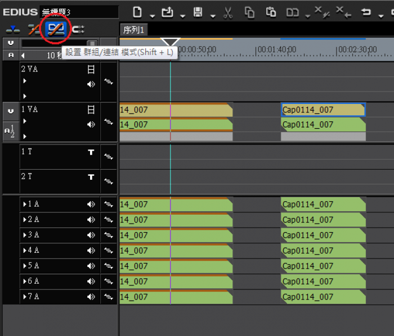Image resolution: width=394 pixels, height=336 pixels.
Task: Click the Undo arrow icon
Action: [x=366, y=12]
